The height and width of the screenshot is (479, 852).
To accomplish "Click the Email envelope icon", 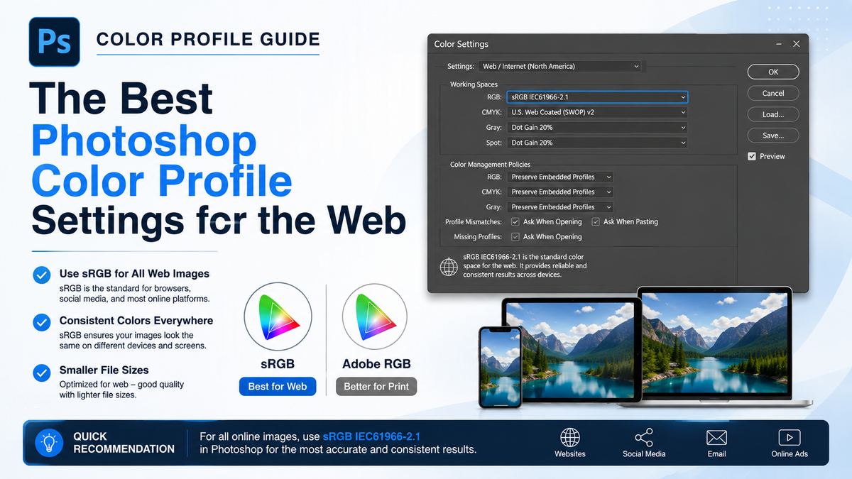I will 717,437.
